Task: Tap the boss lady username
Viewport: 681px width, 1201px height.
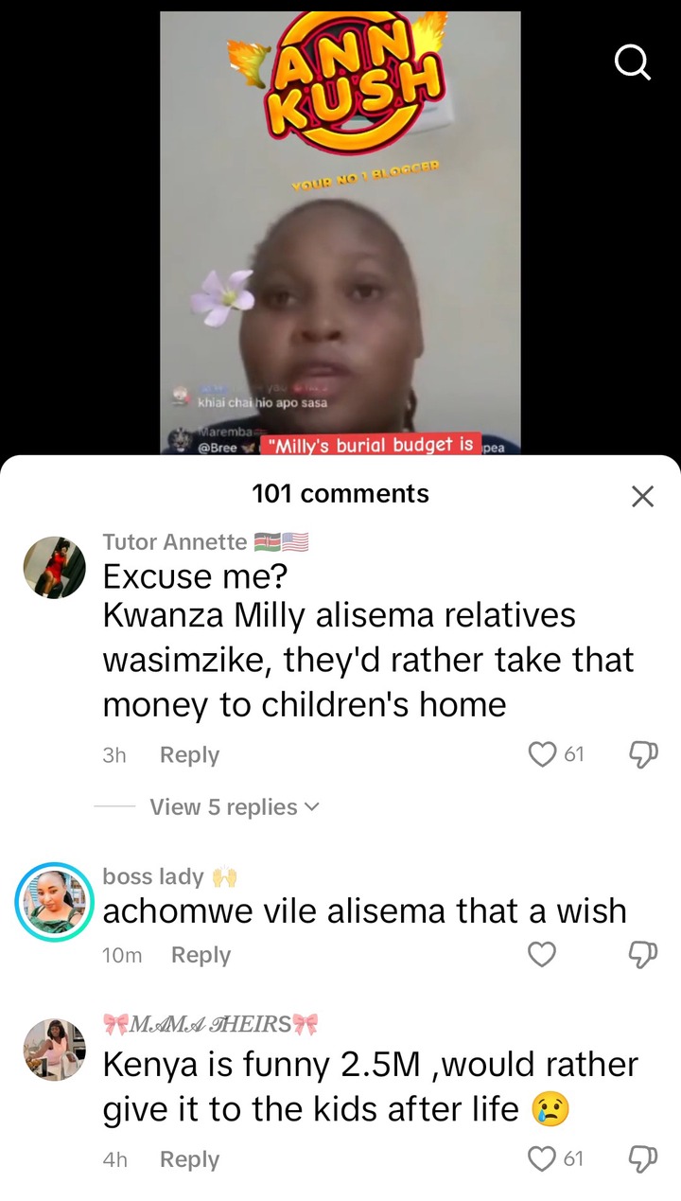Action: [x=152, y=876]
